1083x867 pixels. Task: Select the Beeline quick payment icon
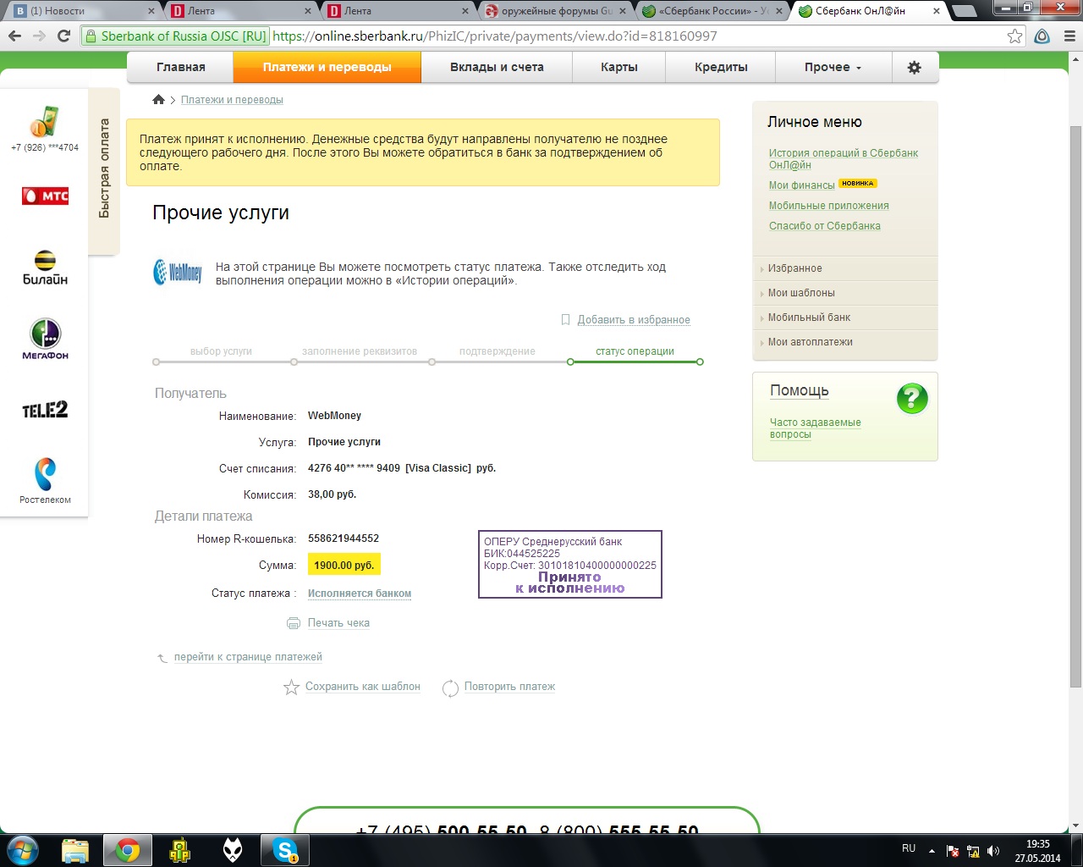[x=45, y=267]
